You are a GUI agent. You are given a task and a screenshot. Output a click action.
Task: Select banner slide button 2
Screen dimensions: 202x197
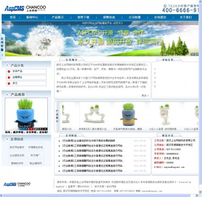pyautogui.click(x=197, y=54)
